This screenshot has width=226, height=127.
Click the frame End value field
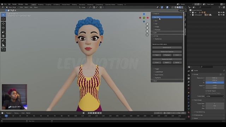tap(215, 106)
